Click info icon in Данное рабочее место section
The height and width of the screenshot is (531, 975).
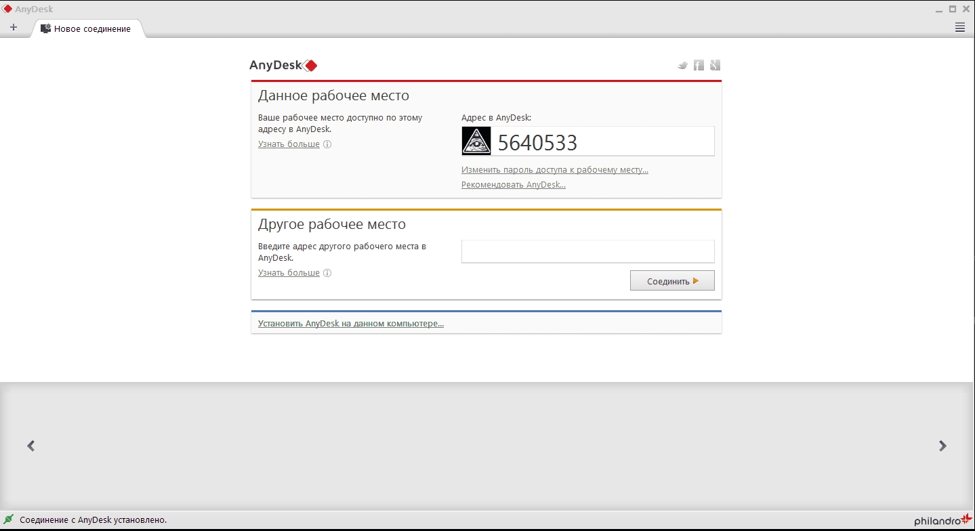coord(327,144)
